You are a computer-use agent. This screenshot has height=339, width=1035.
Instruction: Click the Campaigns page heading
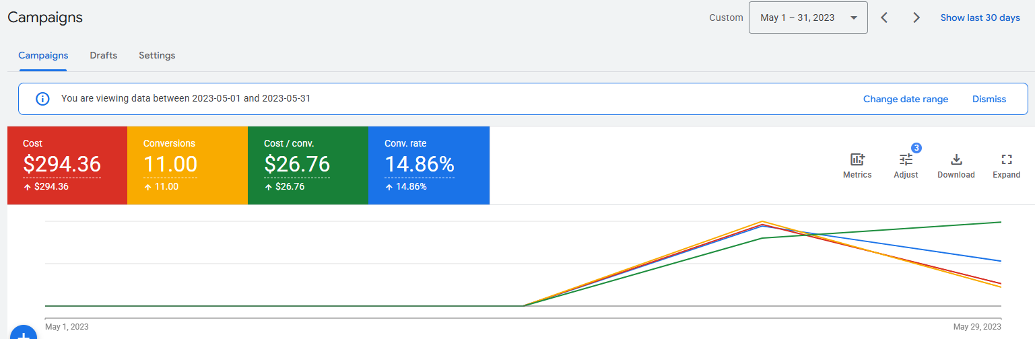pyautogui.click(x=45, y=17)
